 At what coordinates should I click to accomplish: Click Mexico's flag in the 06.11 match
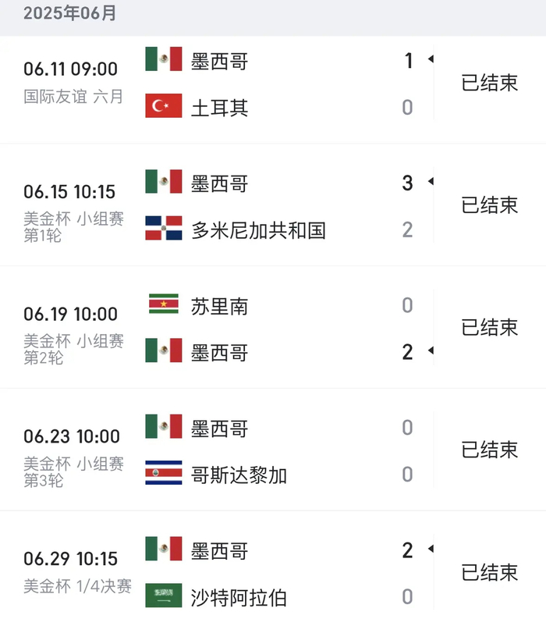(x=164, y=60)
